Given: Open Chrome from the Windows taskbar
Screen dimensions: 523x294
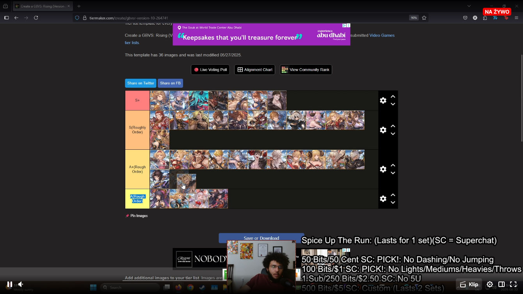Looking at the screenshot, I should pyautogui.click(x=190, y=287).
